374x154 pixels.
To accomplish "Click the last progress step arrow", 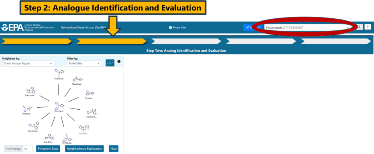I will [336, 41].
